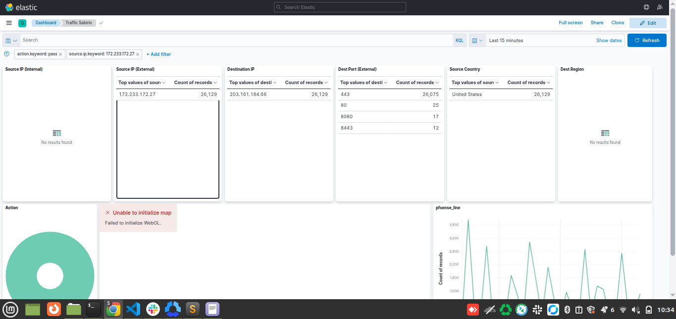
Task: Open the notifications bell in tray
Action: (604, 310)
